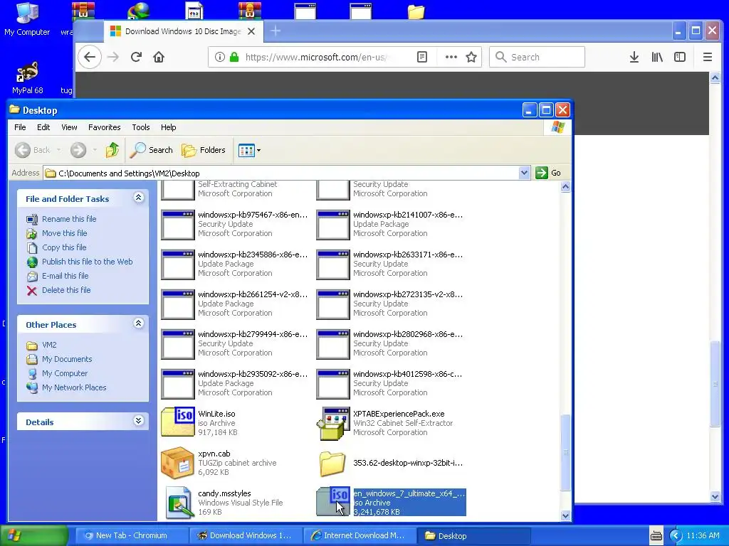Open the Forward history dropdown arrow
Image resolution: width=729 pixels, height=546 pixels.
[x=95, y=150]
